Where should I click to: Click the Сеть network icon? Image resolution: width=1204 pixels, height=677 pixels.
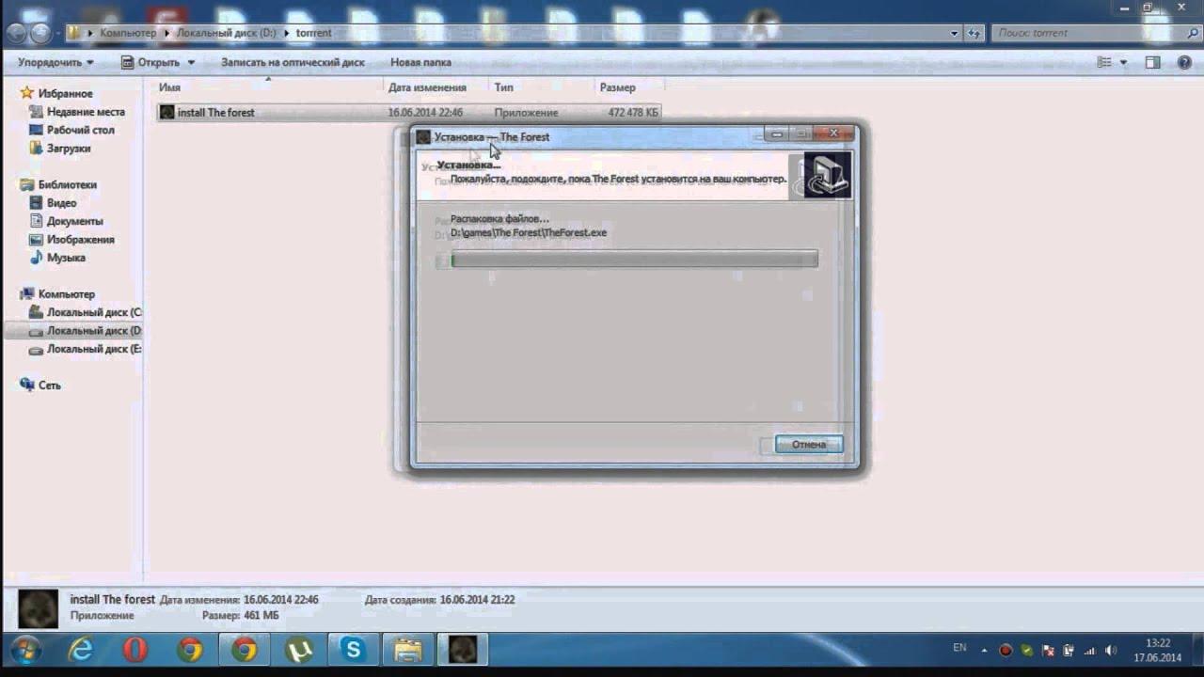(27, 385)
